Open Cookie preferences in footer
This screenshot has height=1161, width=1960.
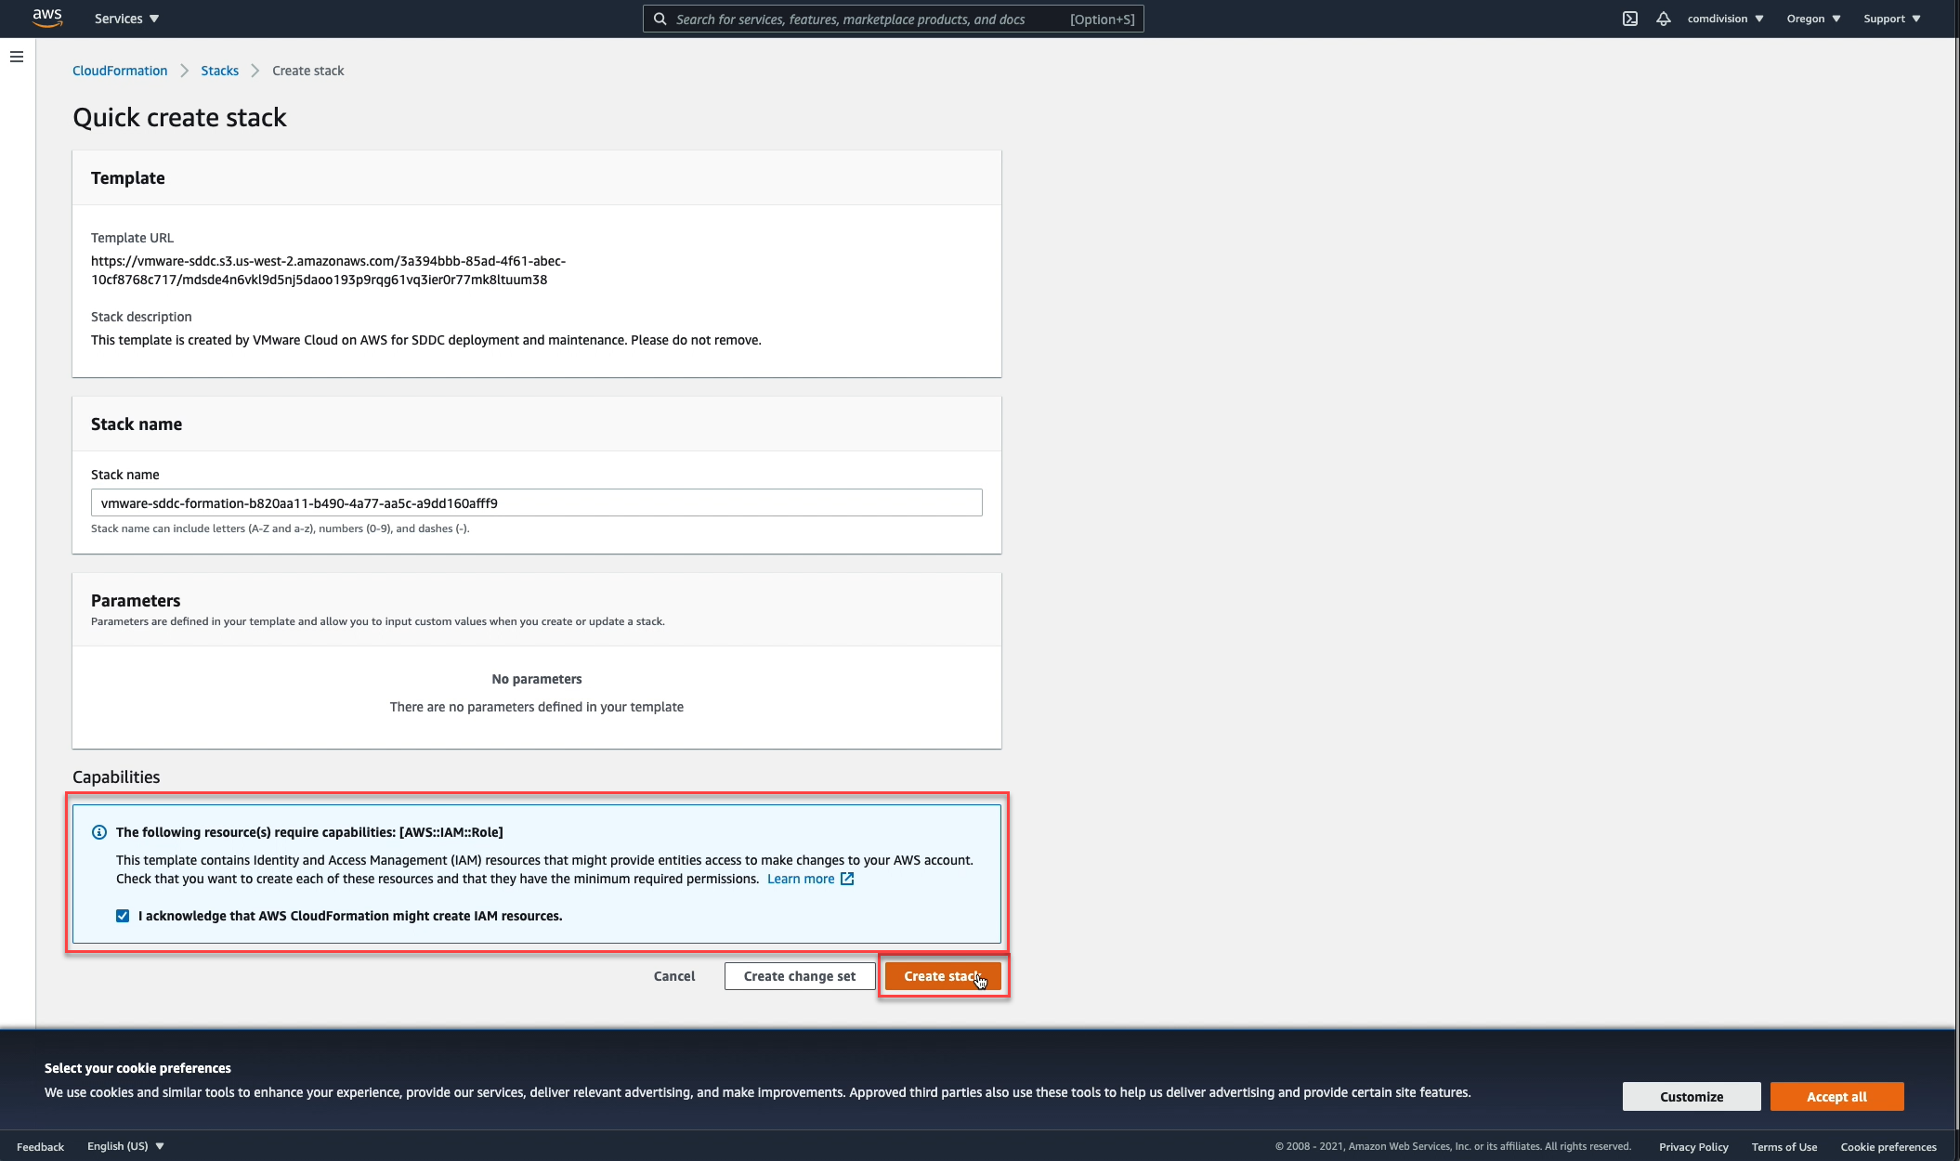[x=1888, y=1147]
